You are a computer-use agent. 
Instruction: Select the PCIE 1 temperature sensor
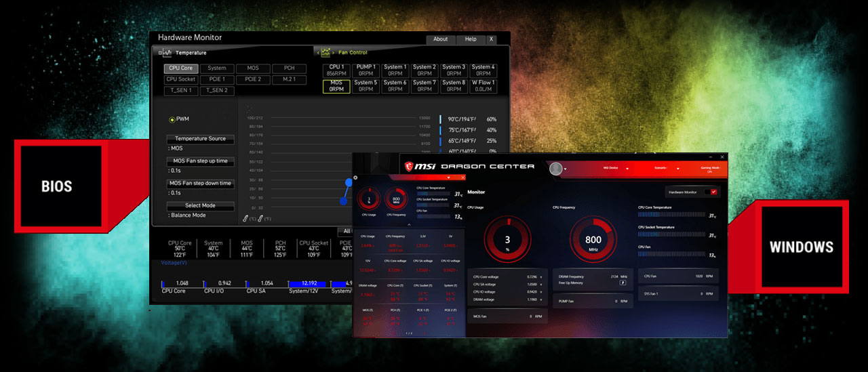coord(217,79)
